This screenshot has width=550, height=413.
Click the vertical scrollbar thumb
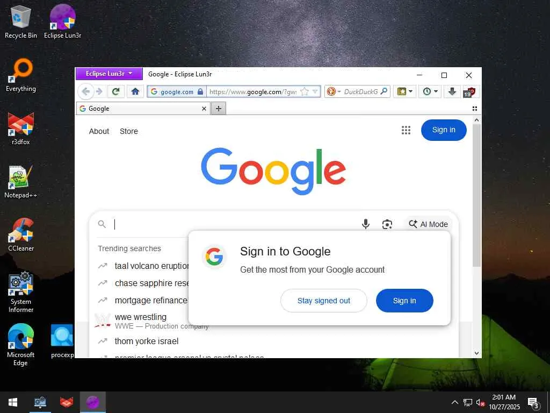click(x=476, y=195)
